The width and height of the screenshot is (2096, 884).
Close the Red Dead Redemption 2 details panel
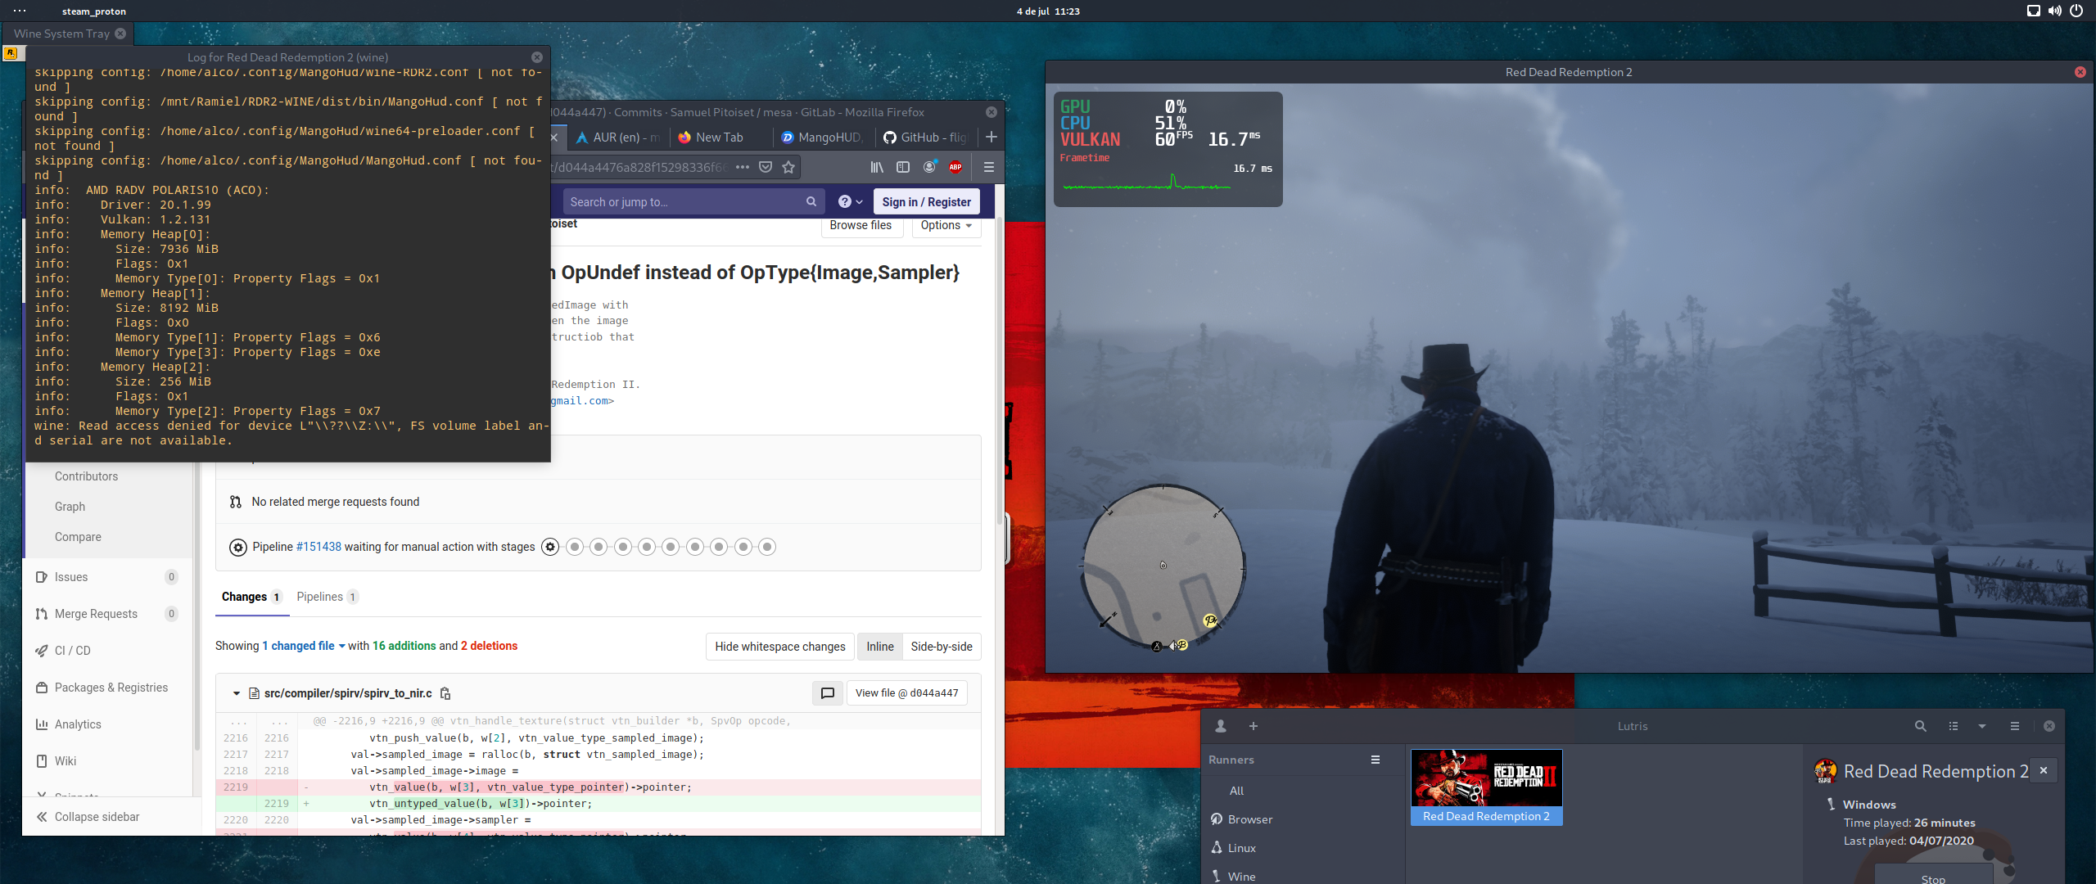pyautogui.click(x=2044, y=770)
